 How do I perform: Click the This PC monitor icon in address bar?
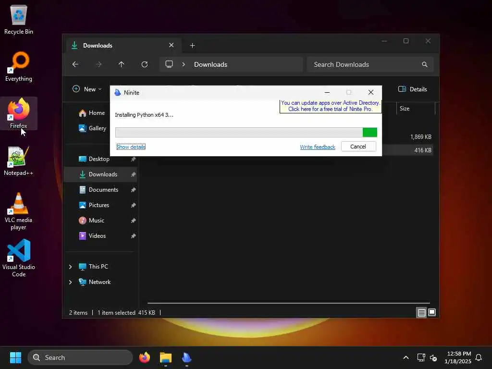169,64
